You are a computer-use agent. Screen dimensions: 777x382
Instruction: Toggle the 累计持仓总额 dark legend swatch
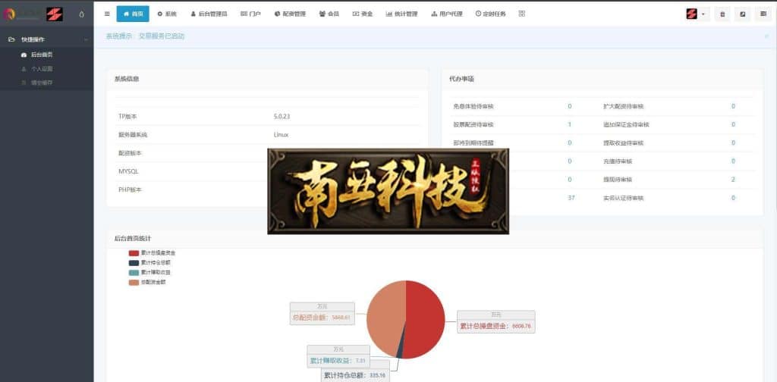(134, 263)
